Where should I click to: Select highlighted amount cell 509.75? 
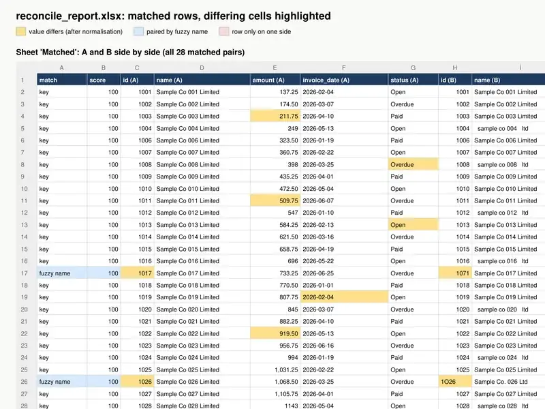(275, 200)
